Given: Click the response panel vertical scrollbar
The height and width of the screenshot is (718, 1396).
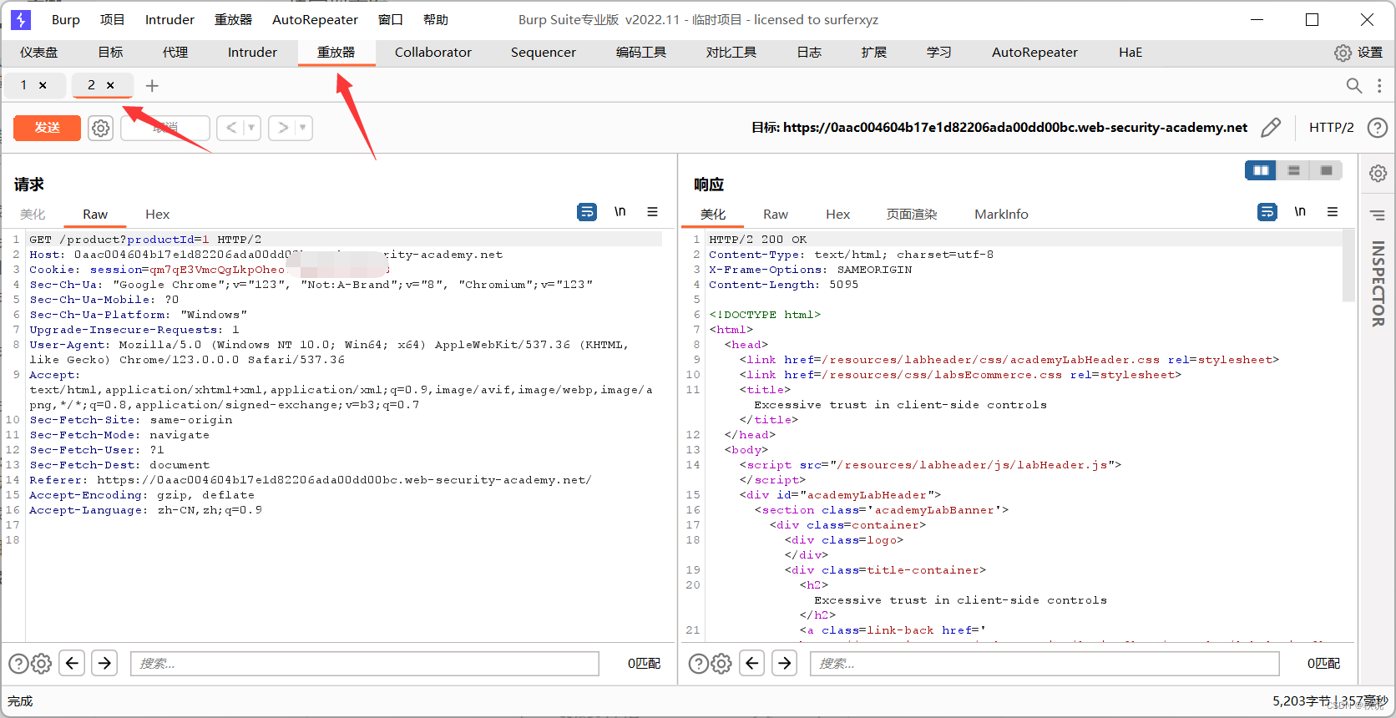Looking at the screenshot, I should (1348, 267).
